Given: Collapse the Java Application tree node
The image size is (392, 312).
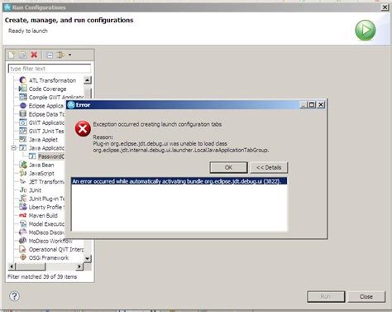Looking at the screenshot, I should click(13, 148).
